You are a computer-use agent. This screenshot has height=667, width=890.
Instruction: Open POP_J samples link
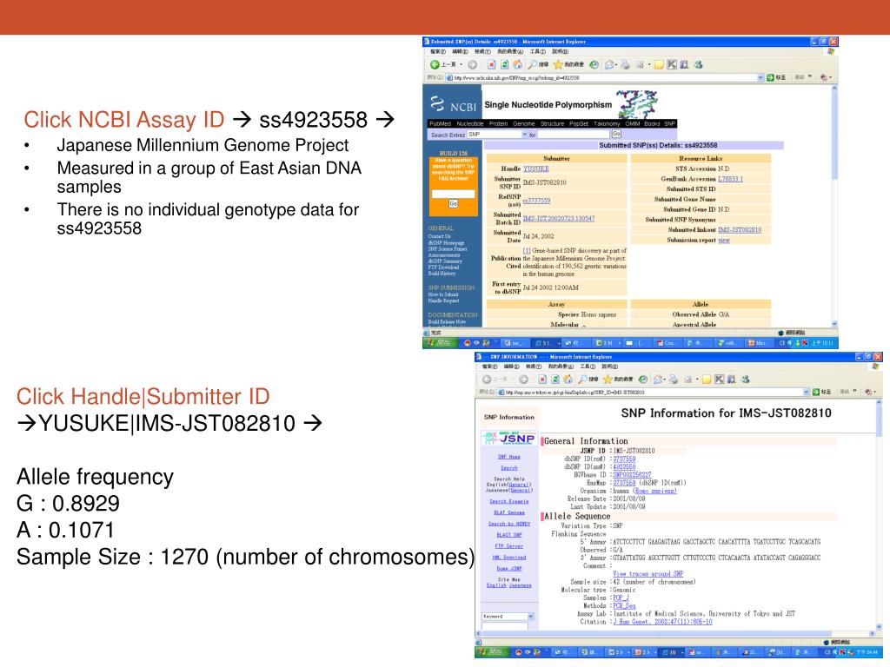(621, 598)
